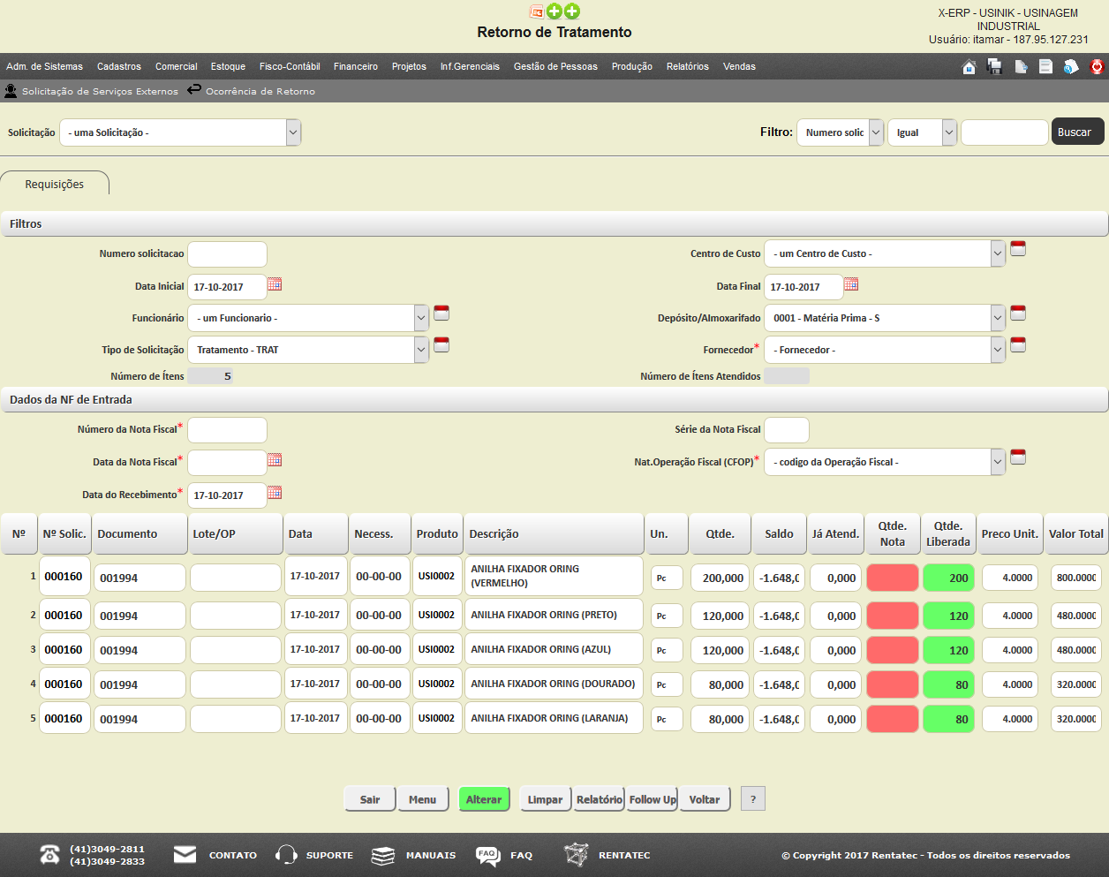The width and height of the screenshot is (1109, 877).
Task: Open the calendar picker for Data da Nota Fiscal
Action: pos(275,460)
